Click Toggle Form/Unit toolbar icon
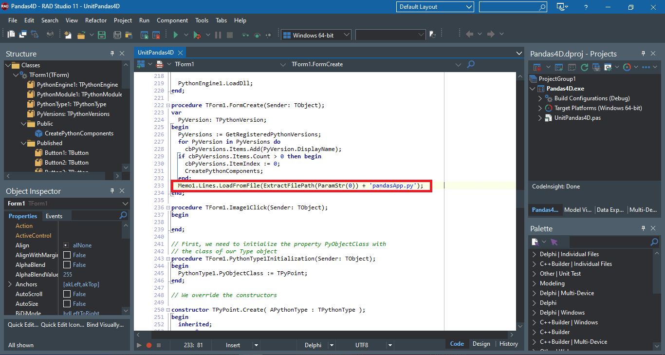 pyautogui.click(x=35, y=35)
